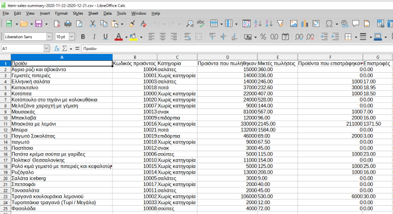Toggle bold formatting

tap(83, 37)
